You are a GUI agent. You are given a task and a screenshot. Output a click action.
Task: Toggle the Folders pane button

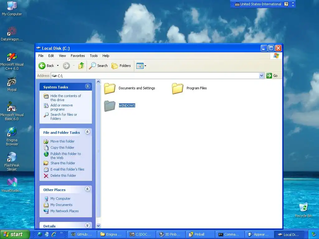coord(121,66)
